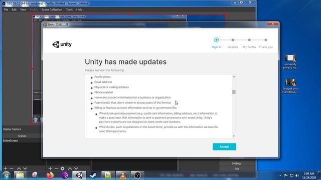Screen dimensions: 321x180
Task: Switch to Unity from the taskbar
Action: point(79,175)
